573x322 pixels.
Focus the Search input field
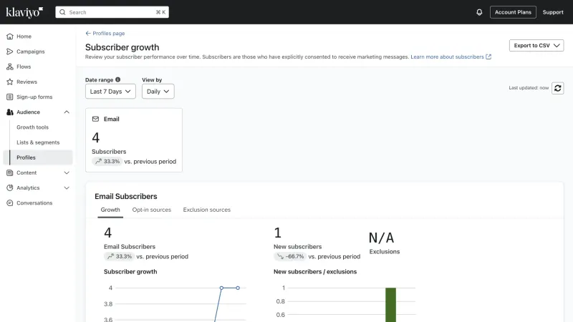[x=112, y=12]
